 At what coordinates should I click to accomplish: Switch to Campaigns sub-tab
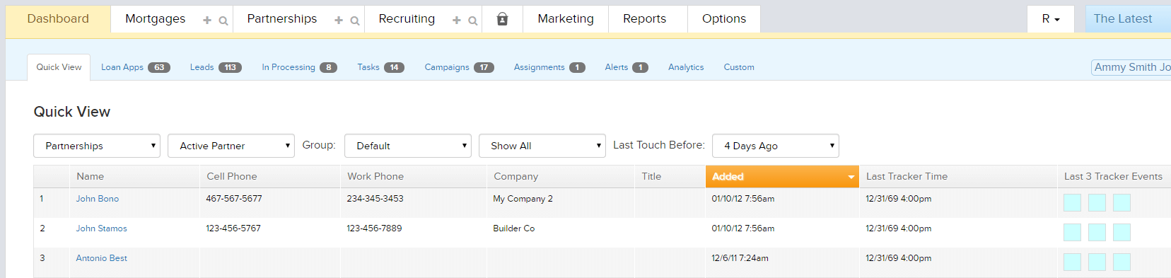point(459,67)
